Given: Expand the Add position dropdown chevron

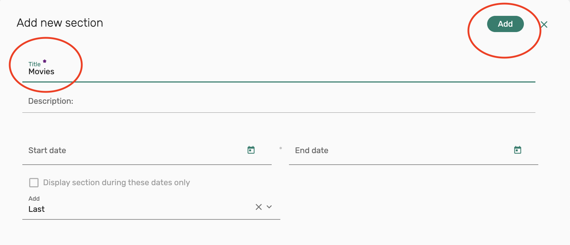Looking at the screenshot, I should (269, 207).
